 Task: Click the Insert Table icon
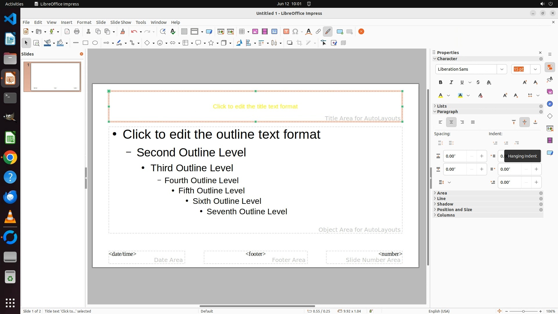(242, 32)
